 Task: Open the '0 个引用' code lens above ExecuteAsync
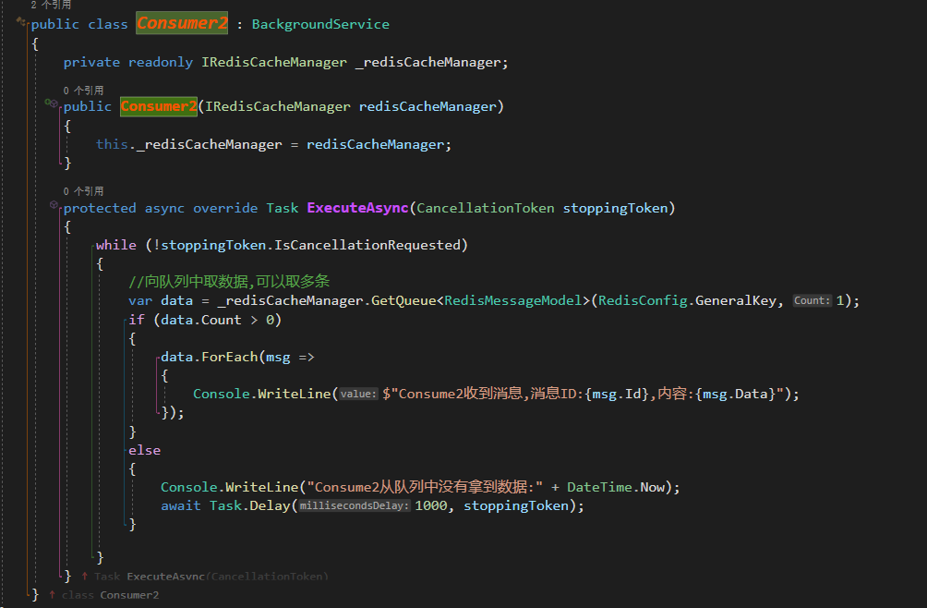[x=83, y=191]
